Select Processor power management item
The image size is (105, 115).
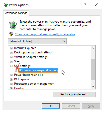[x=34, y=84]
